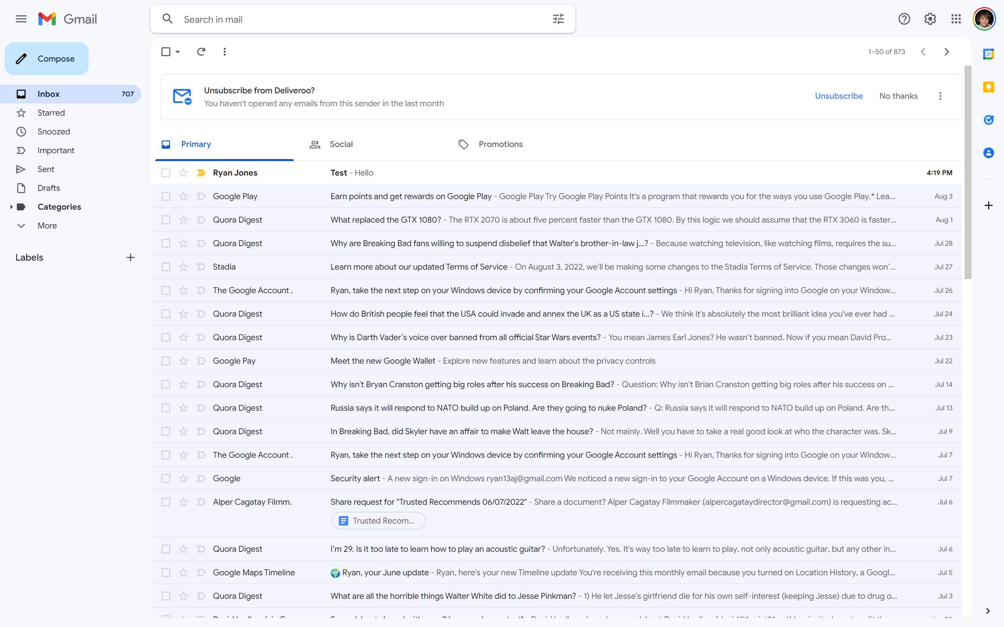
Task: Switch to the Primary tab
Action: [x=224, y=144]
